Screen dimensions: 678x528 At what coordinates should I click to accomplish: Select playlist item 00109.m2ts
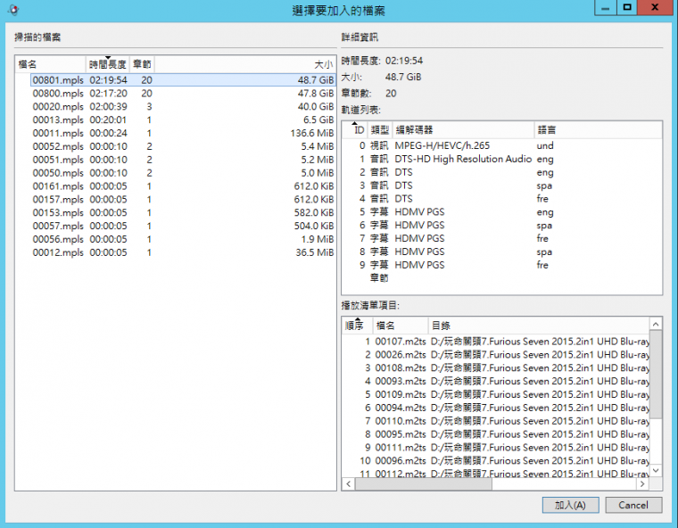(x=496, y=394)
